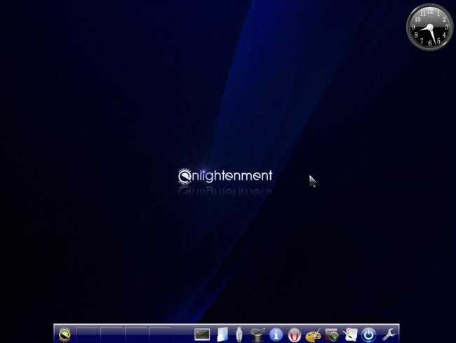The height and width of the screenshot is (343, 456).
Task: Click the blue information icon
Action: pyautogui.click(x=276, y=335)
